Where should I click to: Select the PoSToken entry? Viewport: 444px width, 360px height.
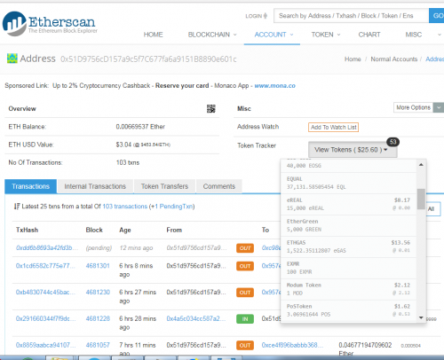click(348, 311)
